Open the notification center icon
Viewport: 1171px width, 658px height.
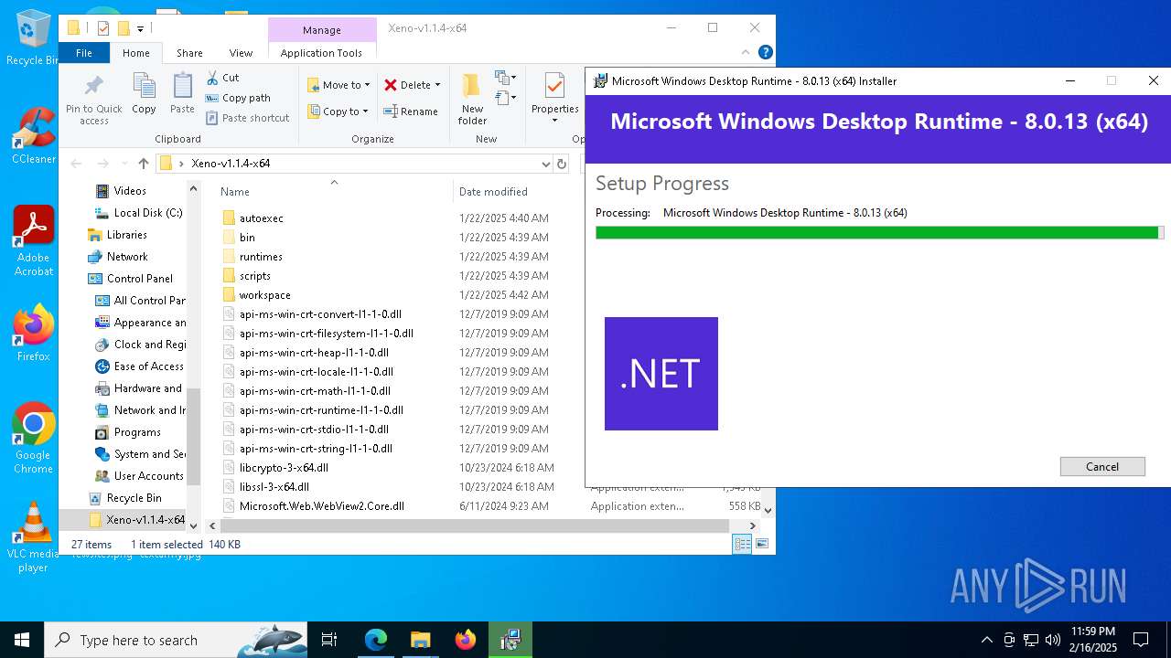[x=1141, y=640]
